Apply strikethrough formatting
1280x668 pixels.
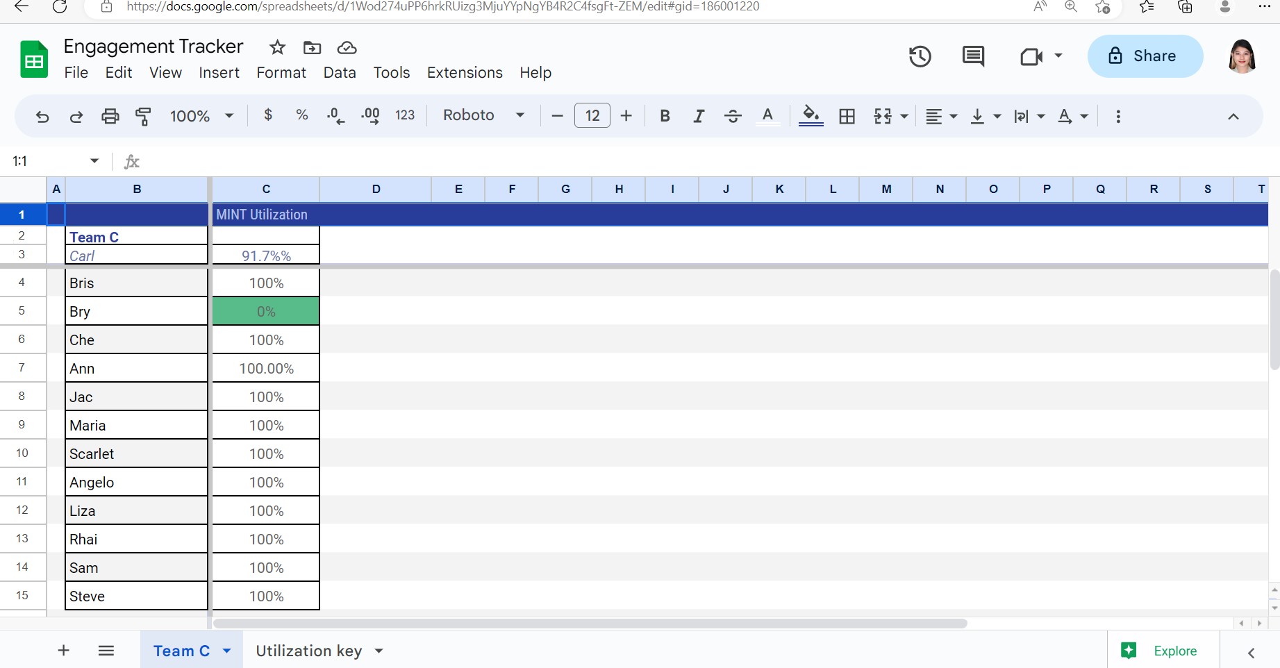coord(733,116)
